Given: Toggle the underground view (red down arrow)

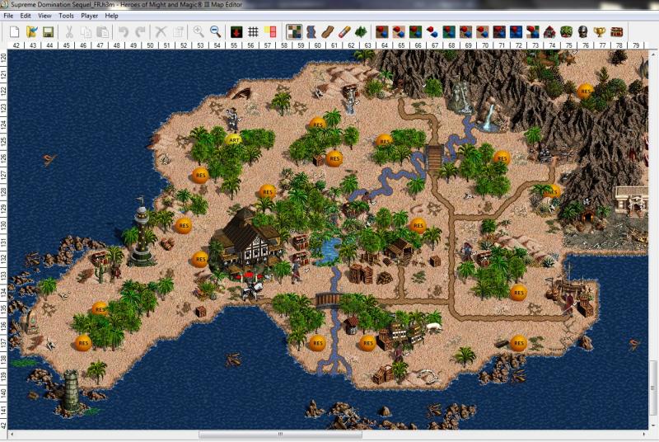Looking at the screenshot, I should 236,32.
